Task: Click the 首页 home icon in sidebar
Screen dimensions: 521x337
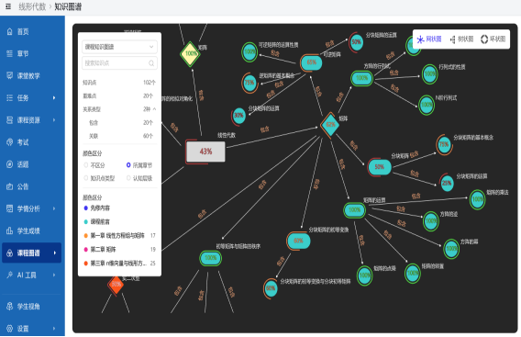Action: [x=10, y=31]
